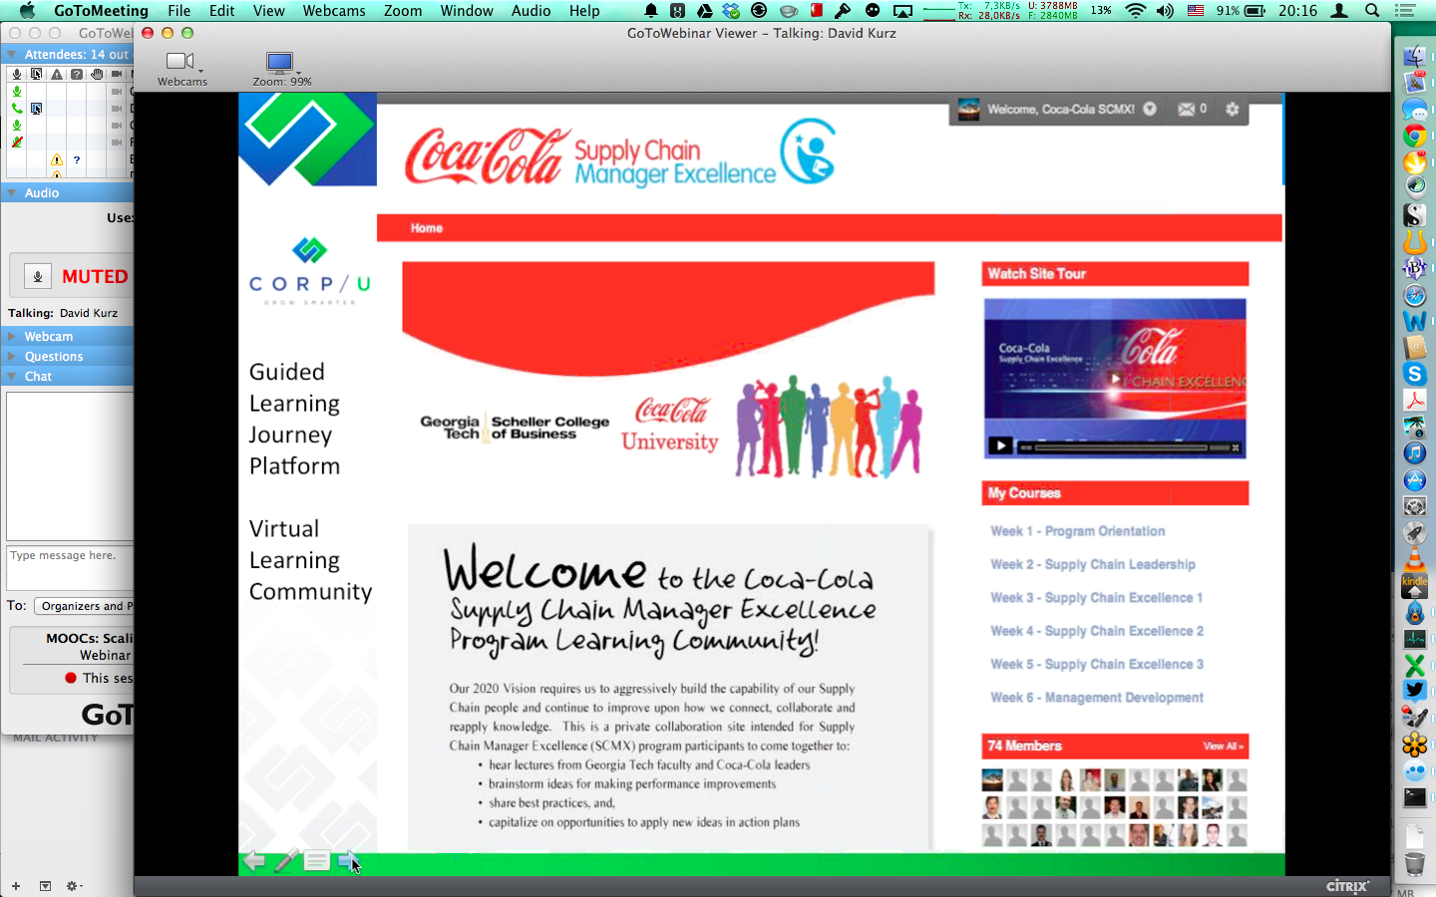
Task: Open the View menu
Action: (269, 11)
